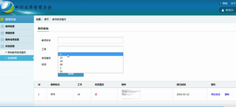
Task: Choose option 24 in dropdown list
Action: tap(90, 61)
